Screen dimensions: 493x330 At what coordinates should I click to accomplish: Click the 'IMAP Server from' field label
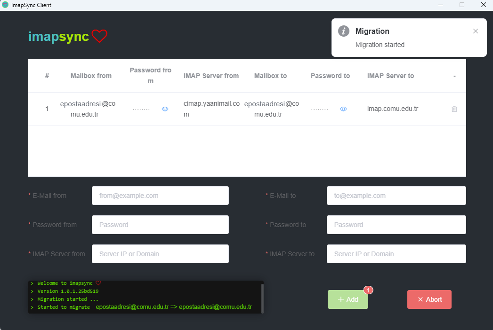coord(59,254)
